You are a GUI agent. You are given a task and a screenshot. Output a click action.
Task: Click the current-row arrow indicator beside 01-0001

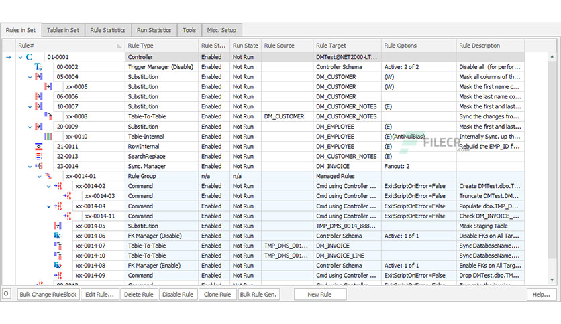(9, 57)
